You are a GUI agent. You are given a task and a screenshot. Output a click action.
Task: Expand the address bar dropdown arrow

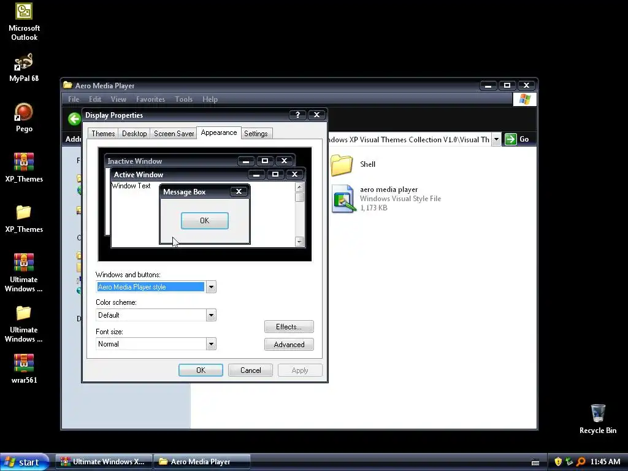tap(496, 139)
